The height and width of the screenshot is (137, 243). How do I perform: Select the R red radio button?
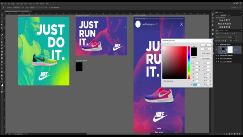(192, 74)
